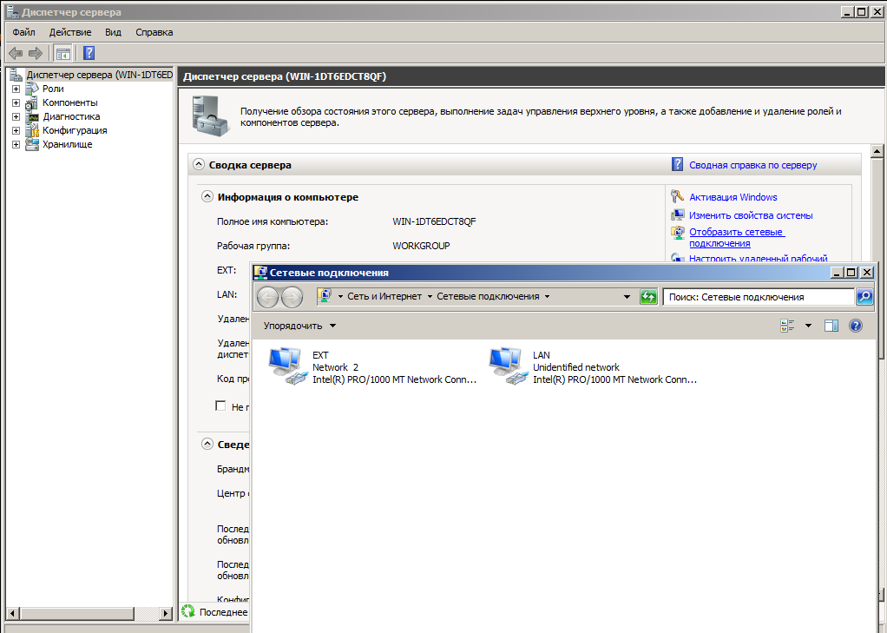Screen dimensions: 887x633
Task: Click the search magnifier icon
Action: click(864, 297)
